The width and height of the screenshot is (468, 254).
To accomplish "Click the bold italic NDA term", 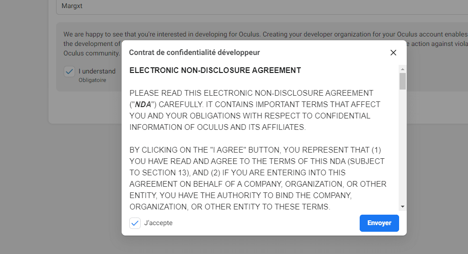I will (143, 105).
